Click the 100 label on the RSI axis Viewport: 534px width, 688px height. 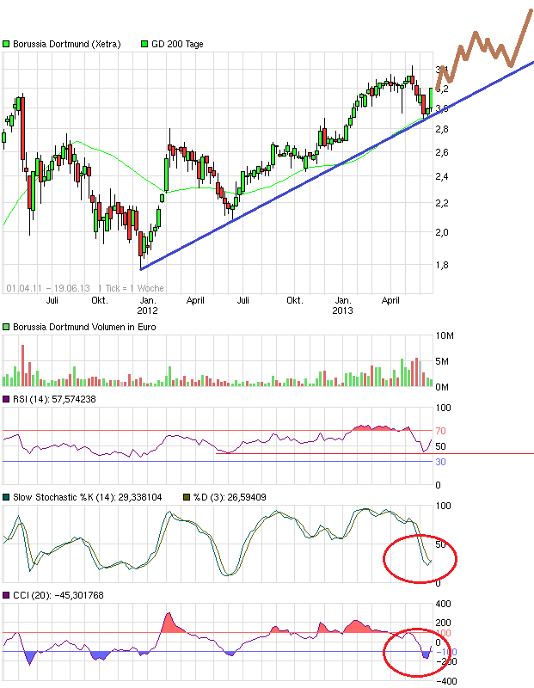point(443,408)
